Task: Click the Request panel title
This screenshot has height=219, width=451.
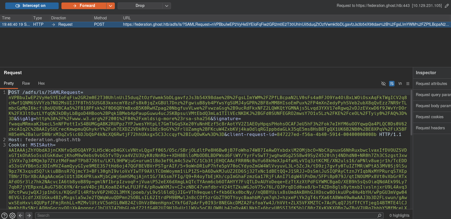Action: 13,73
